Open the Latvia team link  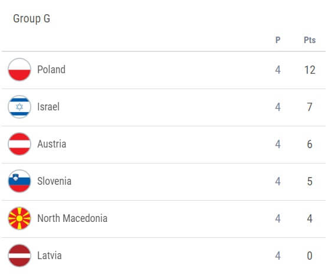[x=50, y=256]
